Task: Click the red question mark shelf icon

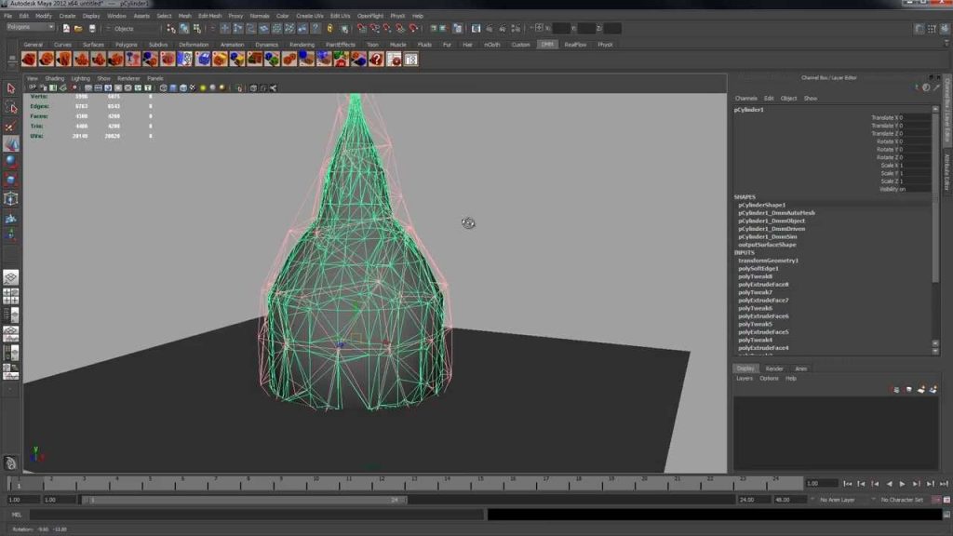Action: pyautogui.click(x=376, y=59)
